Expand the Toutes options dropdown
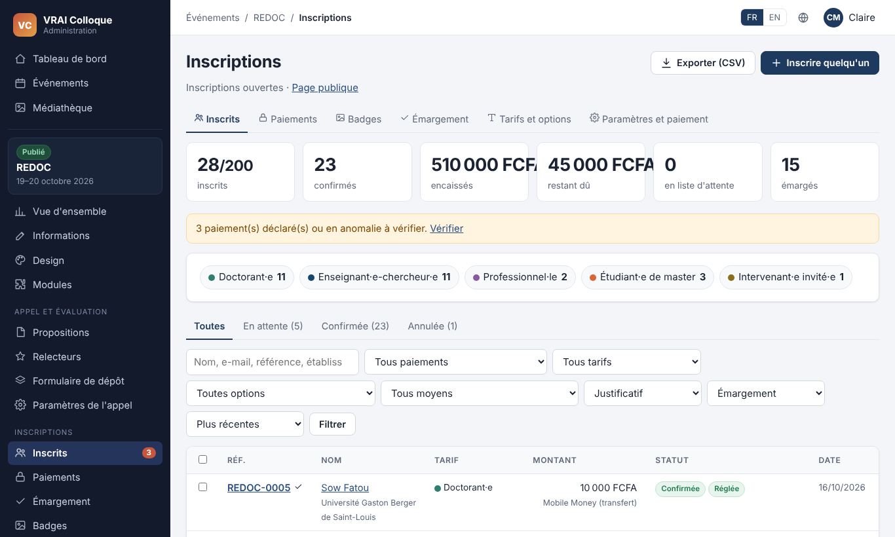Screen dimensions: 895x537 (x=280, y=394)
